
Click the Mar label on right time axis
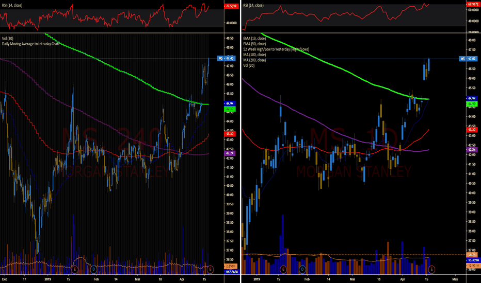point(352,279)
